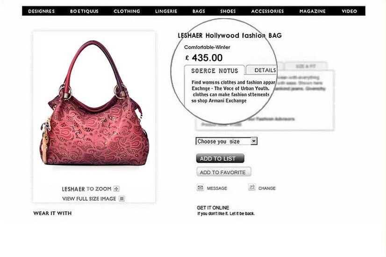Select the blurred SIZE & FIT tab
The height and width of the screenshot is (257, 386).
pyautogui.click(x=305, y=66)
